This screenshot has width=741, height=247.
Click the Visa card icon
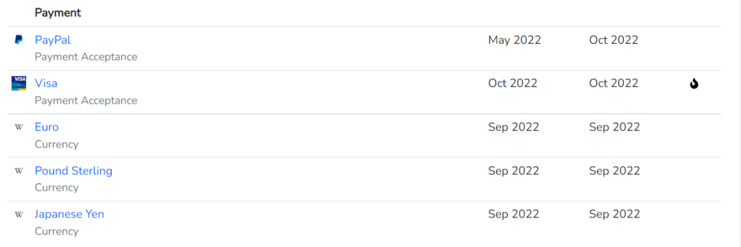point(19,83)
